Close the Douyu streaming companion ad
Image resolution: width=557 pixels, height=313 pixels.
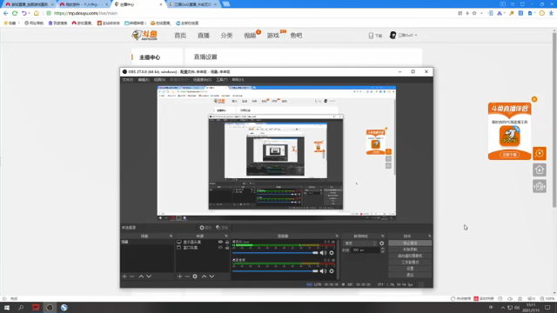pyautogui.click(x=534, y=99)
